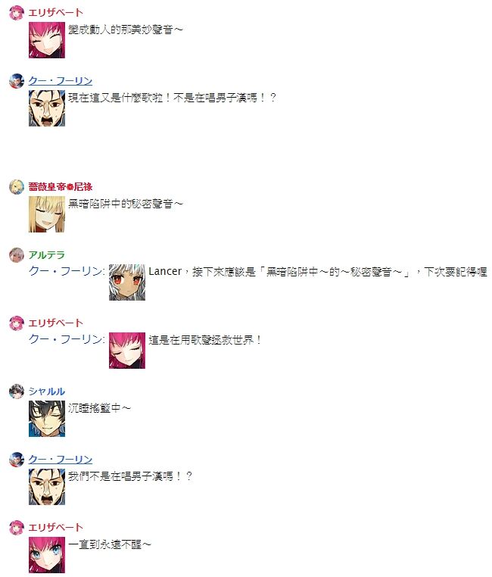The image size is (492, 577).
Task: Click the クー・フーリン mention in アルテラ's reply
Action: [67, 272]
